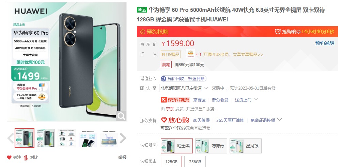
Task: Click the 对比 compare icon
Action: [x=26, y=157]
